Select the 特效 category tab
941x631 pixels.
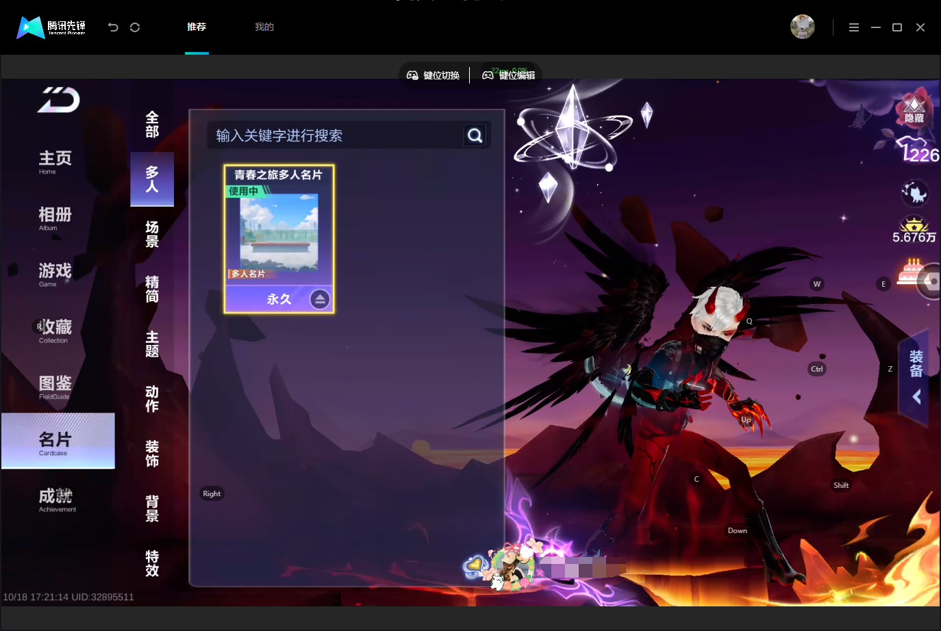pyautogui.click(x=152, y=564)
